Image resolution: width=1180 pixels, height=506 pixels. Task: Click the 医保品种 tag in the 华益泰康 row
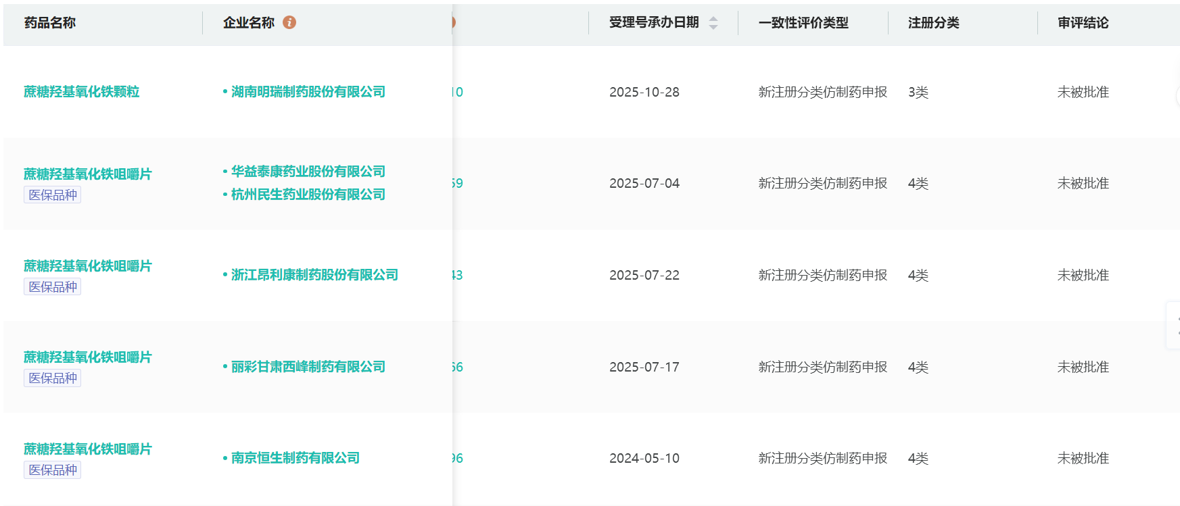click(x=53, y=195)
